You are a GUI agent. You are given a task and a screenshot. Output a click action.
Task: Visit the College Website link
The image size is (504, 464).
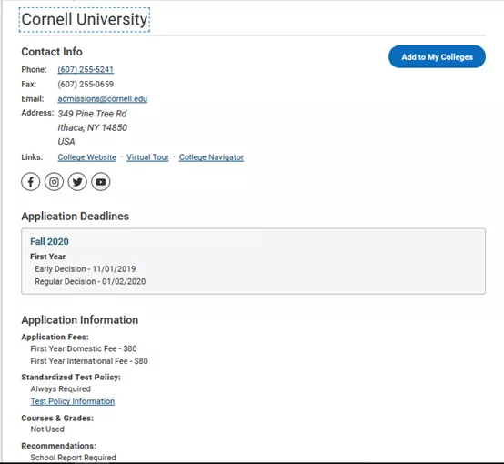pos(87,157)
